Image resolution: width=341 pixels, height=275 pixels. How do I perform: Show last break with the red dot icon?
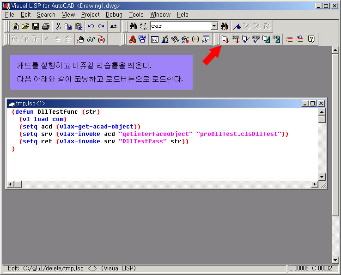[x=101, y=39]
